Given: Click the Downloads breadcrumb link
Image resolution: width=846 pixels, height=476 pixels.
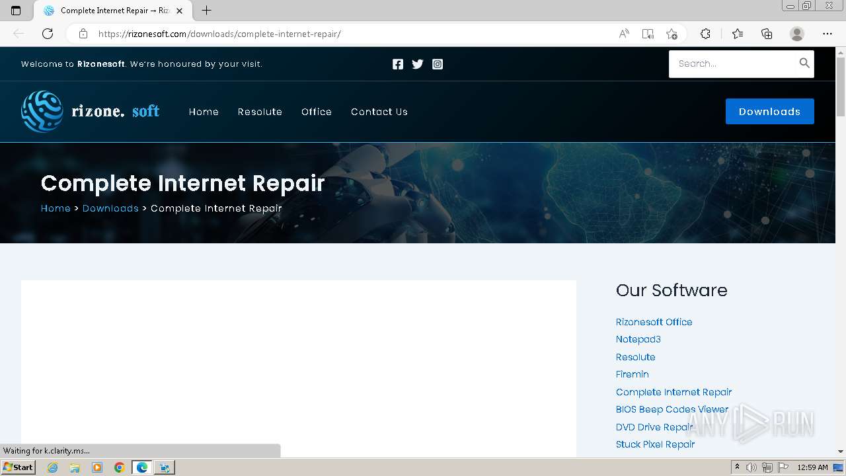Looking at the screenshot, I should pos(110,208).
